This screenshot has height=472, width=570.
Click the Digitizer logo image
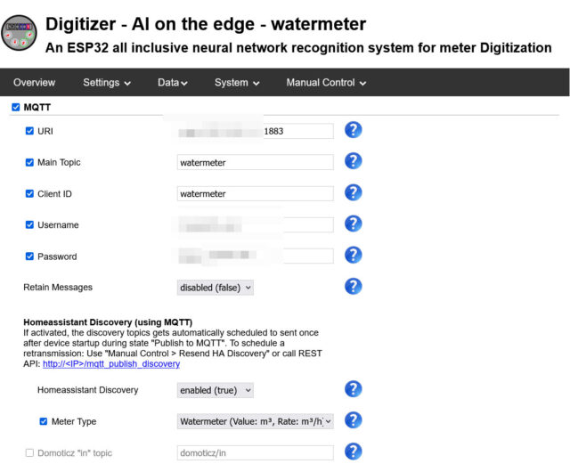[x=20, y=32]
